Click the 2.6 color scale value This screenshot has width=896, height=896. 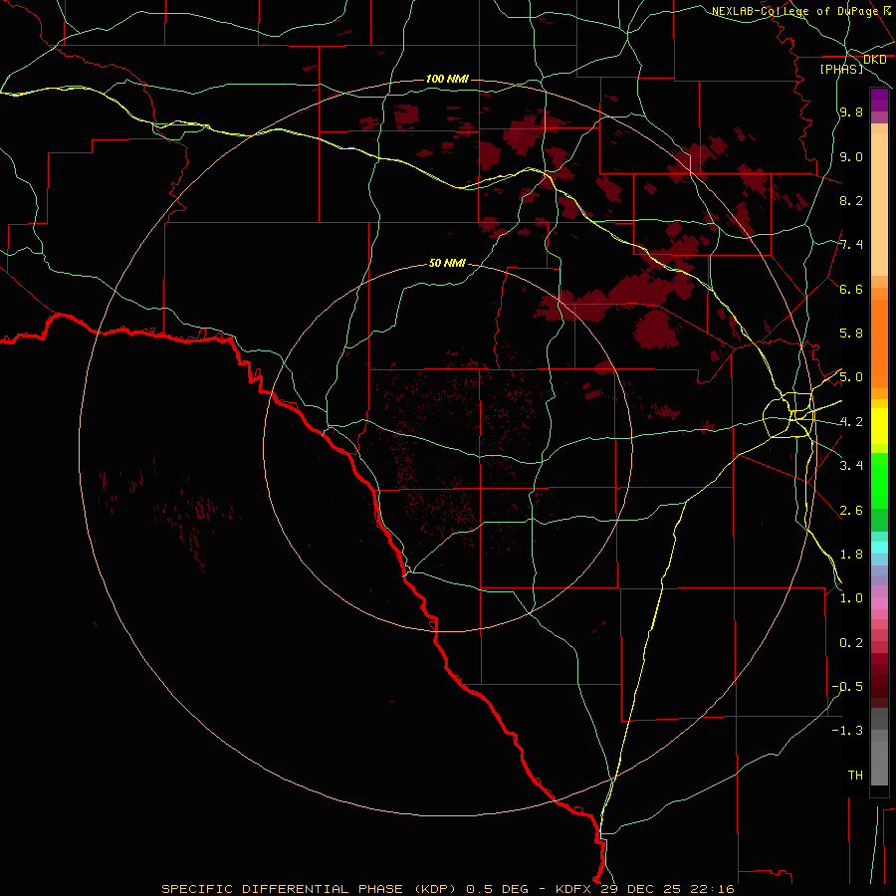(x=851, y=511)
